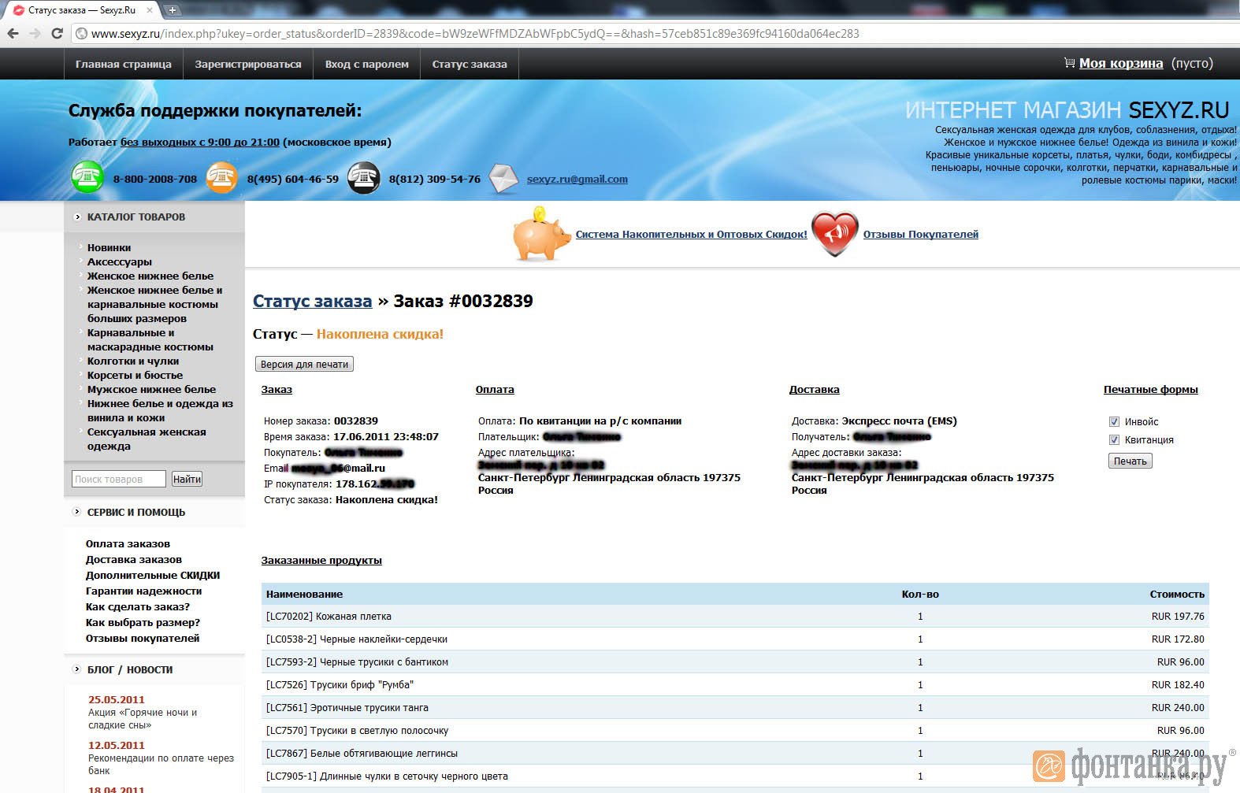Click the RUR 182.40 price cell
1240x793 pixels.
pos(1178,685)
